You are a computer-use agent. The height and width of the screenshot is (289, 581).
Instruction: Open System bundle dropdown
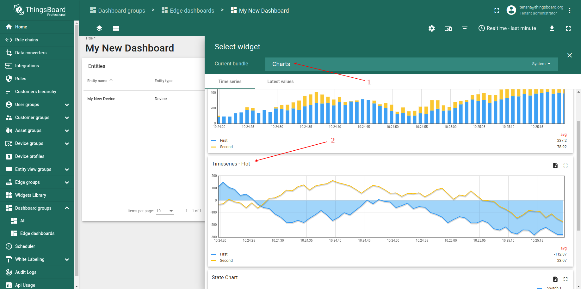(x=541, y=64)
